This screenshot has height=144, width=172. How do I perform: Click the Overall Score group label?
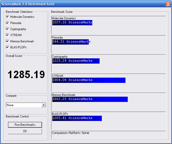click(14, 56)
